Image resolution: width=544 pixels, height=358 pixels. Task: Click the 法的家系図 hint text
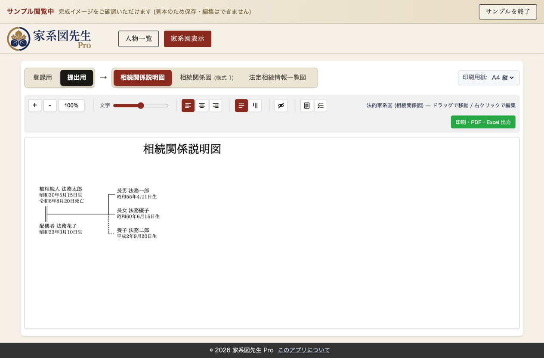tap(441, 105)
